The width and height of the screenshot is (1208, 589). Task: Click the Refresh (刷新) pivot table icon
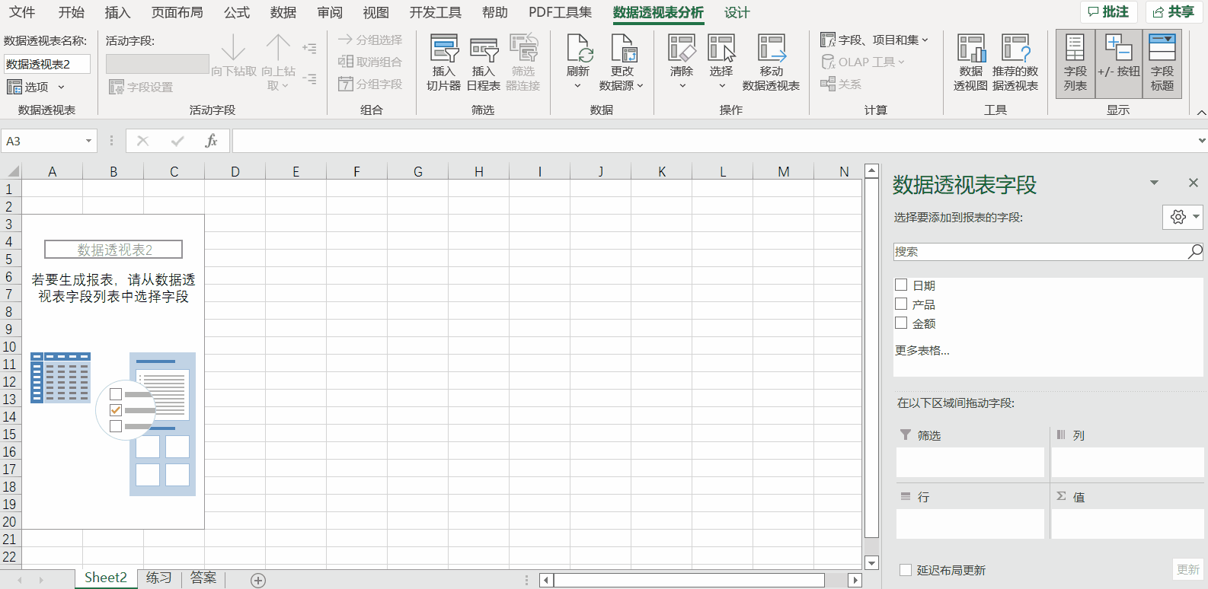coord(578,49)
